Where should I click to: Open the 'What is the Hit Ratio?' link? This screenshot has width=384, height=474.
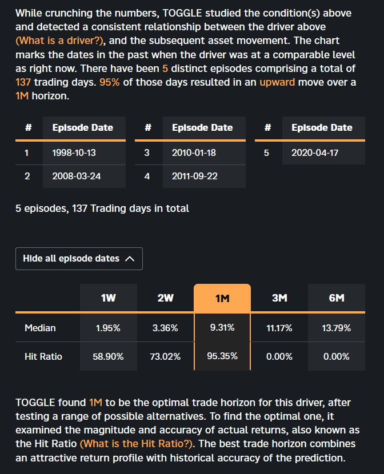tap(136, 444)
